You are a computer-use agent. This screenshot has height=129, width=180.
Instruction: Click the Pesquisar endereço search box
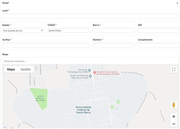[x=90, y=61]
